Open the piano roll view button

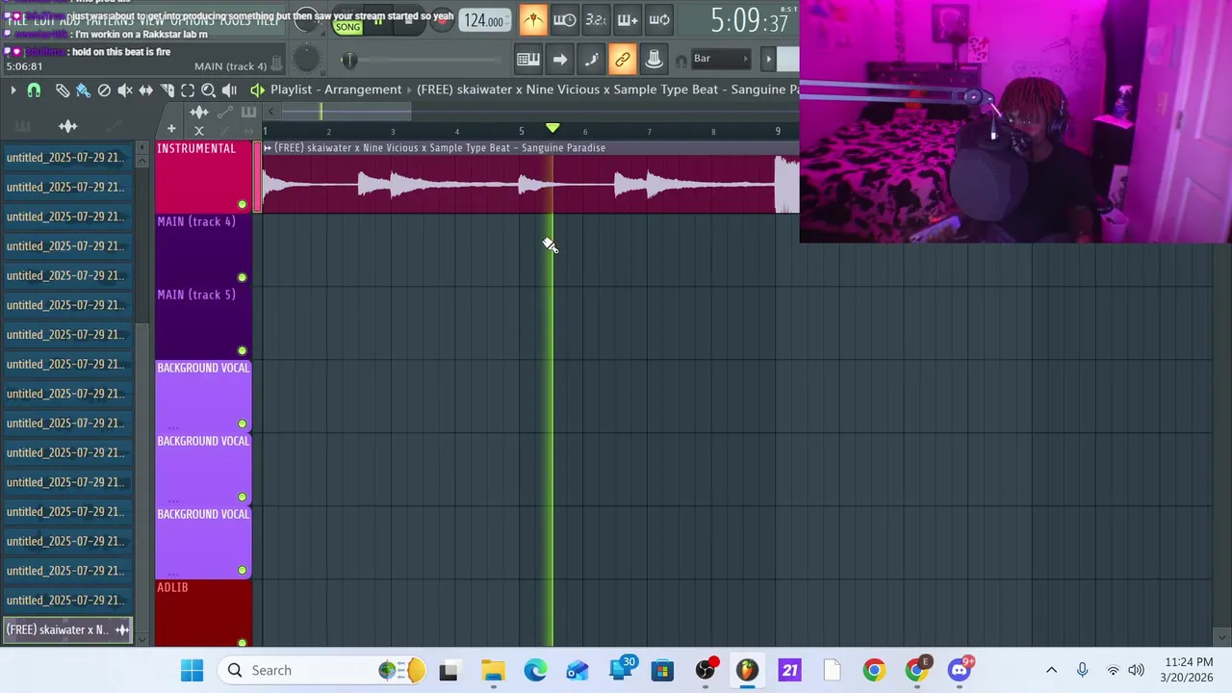point(528,60)
